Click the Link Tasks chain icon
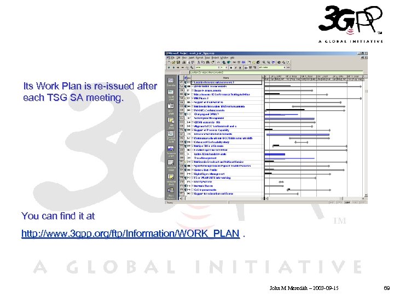Viewport: 394px width, 296px height. (x=234, y=62)
